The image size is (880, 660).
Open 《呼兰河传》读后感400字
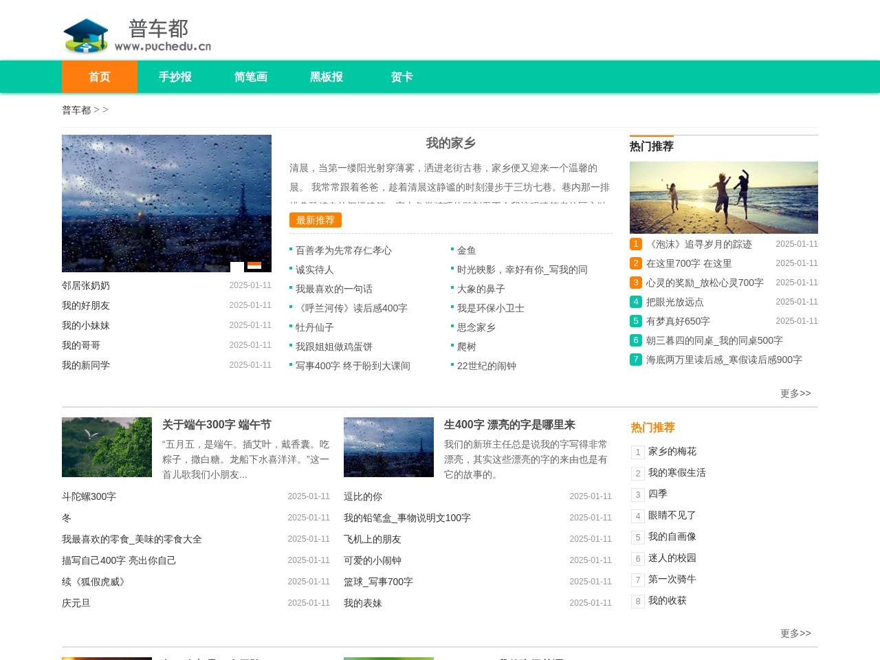tap(351, 308)
